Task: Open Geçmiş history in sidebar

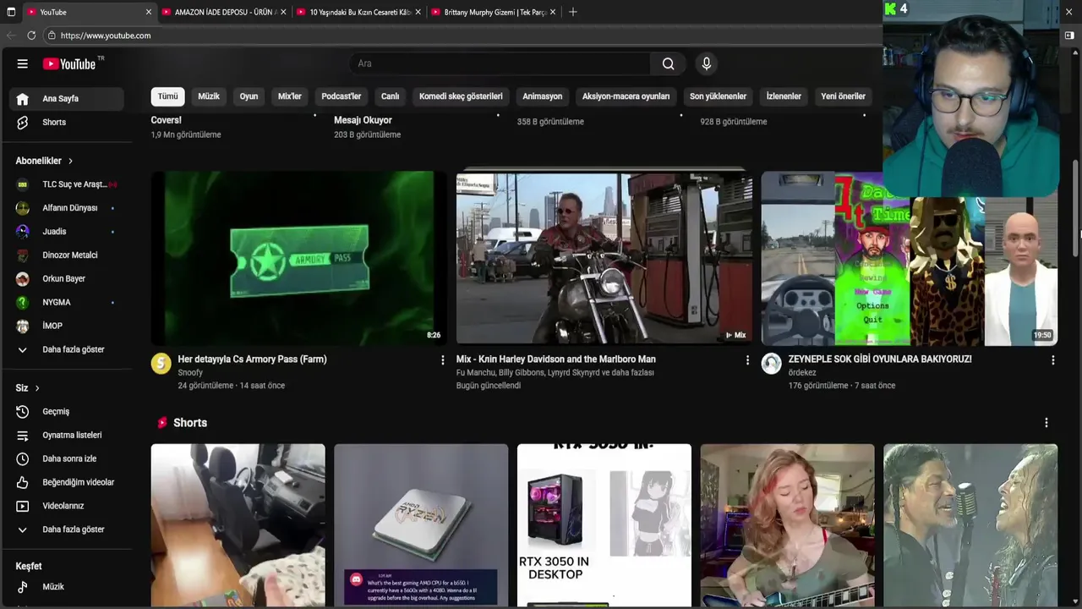Action: click(x=67, y=411)
